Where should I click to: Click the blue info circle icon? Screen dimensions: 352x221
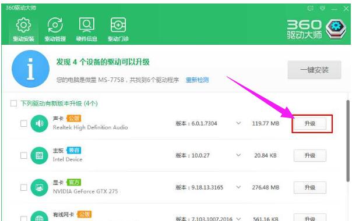tap(30, 69)
